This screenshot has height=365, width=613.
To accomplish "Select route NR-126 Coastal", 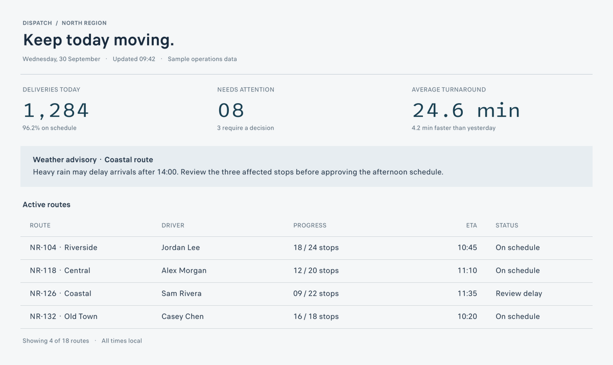I will pos(60,294).
